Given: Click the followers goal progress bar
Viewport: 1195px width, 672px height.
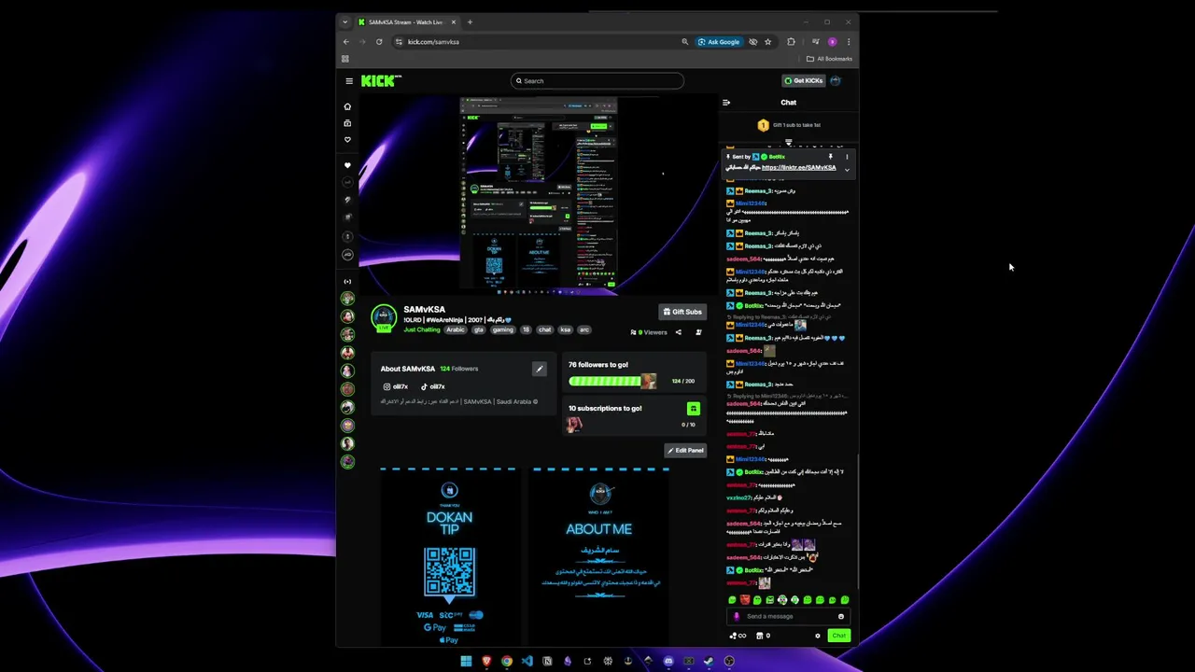Looking at the screenshot, I should tap(612, 381).
